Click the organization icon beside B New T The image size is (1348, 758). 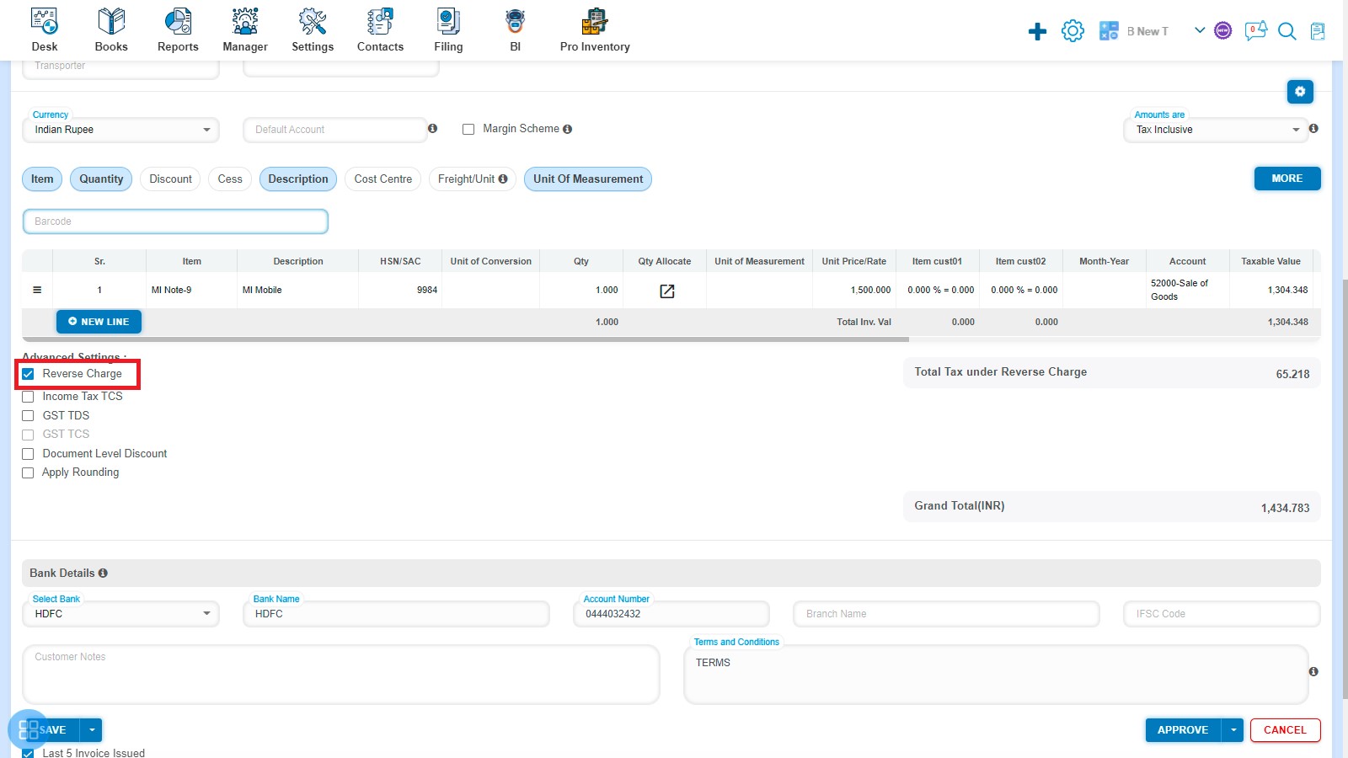pos(1109,31)
